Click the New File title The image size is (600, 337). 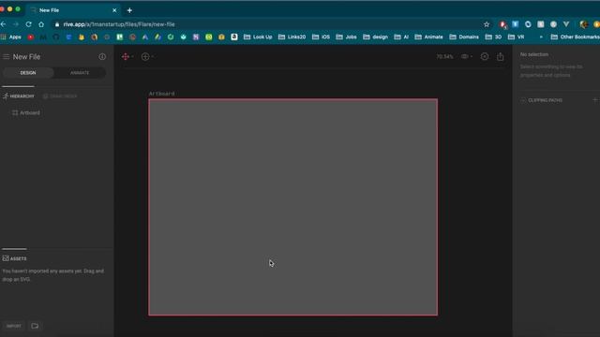coord(26,56)
